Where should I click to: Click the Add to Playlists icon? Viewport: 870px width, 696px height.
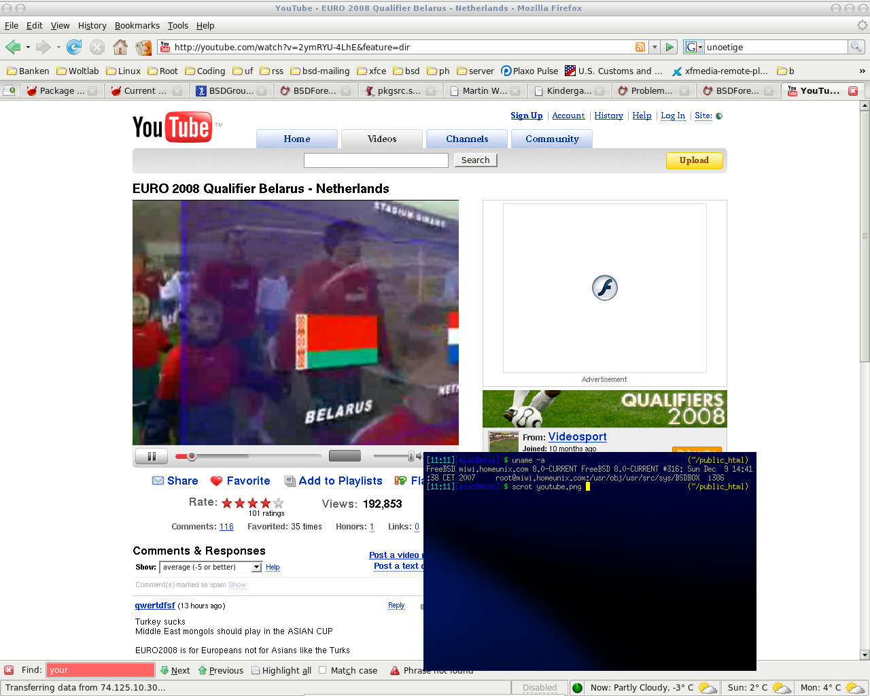tap(290, 481)
